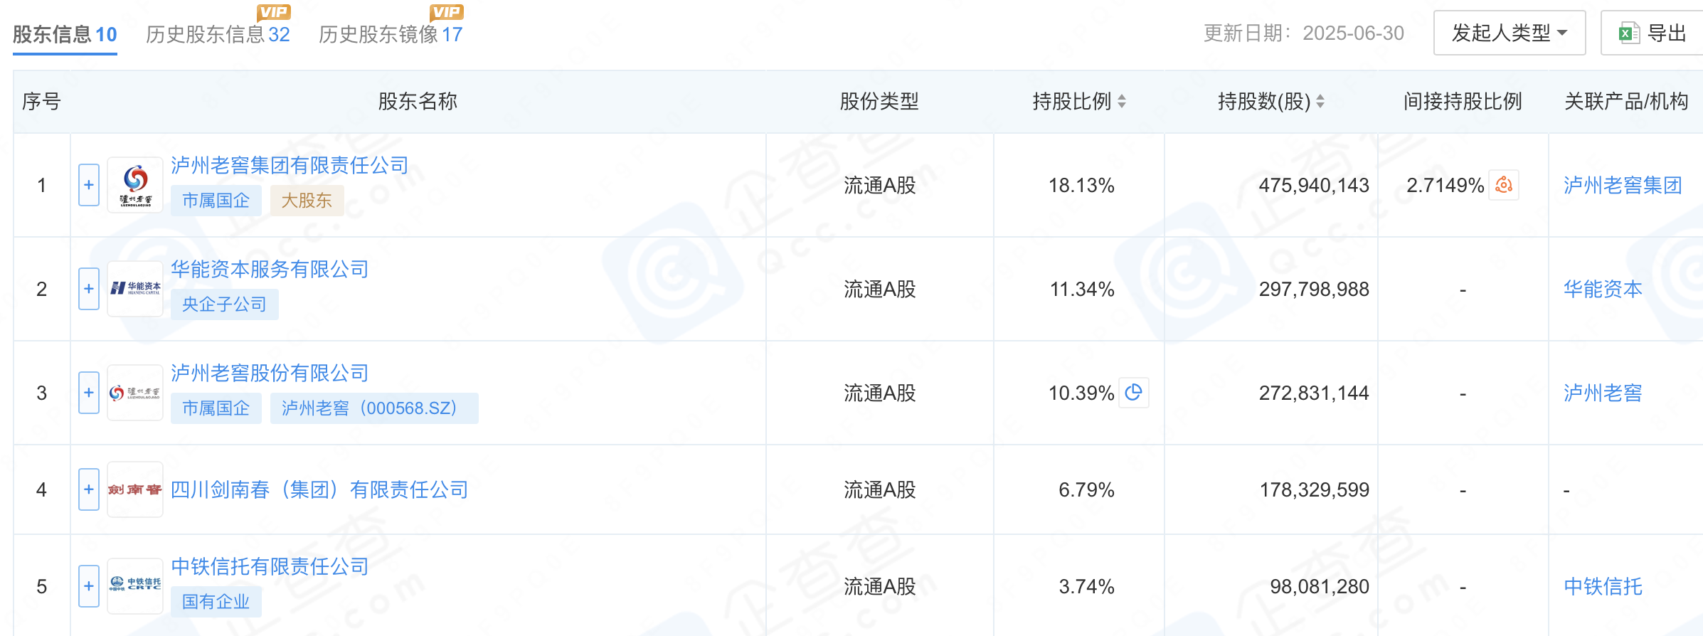Screen dimensions: 1703x636
Task: Click the Luzhou Laojiao Group company logo
Action: coord(135,185)
